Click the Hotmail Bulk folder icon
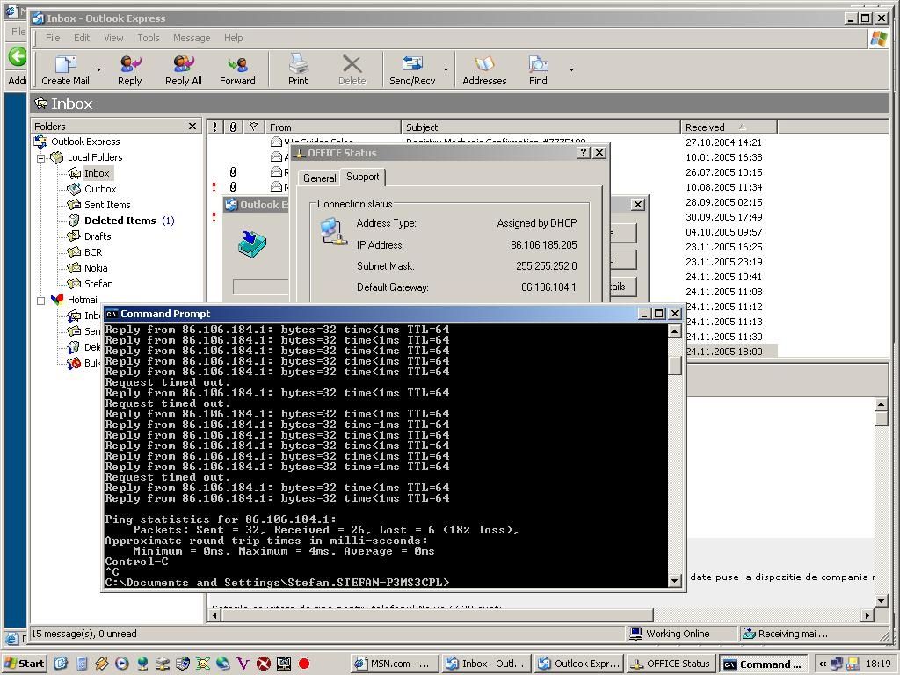 click(x=74, y=363)
